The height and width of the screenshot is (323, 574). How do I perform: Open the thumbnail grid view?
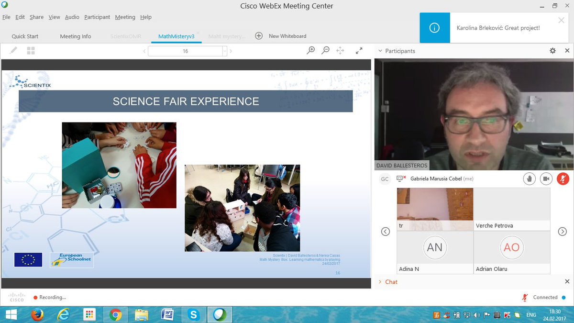click(x=31, y=50)
